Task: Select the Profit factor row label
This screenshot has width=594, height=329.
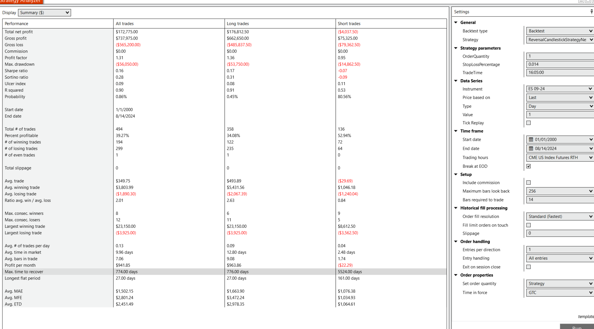Action: 16,58
